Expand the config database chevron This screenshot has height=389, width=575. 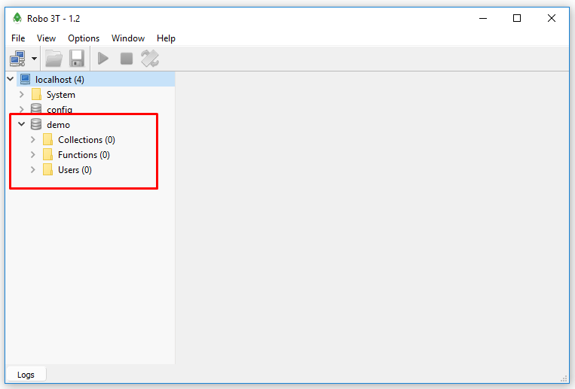22,109
